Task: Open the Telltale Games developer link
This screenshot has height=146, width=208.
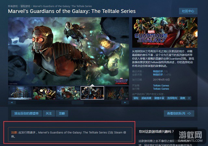Action: [161, 85]
